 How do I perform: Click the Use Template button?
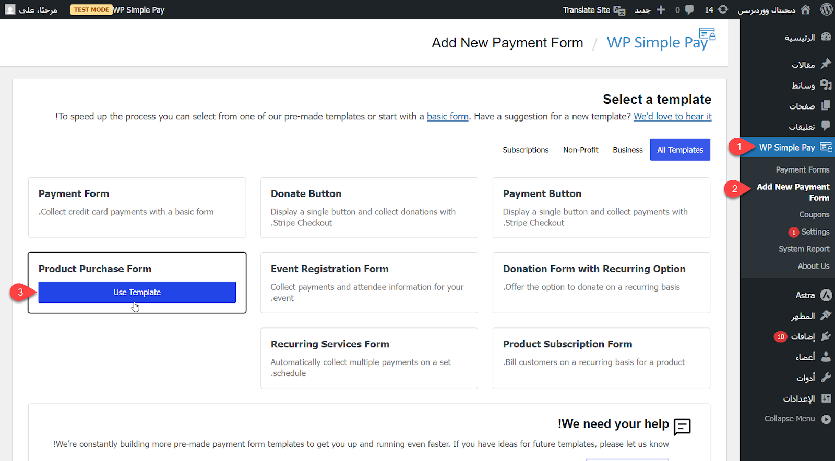pos(137,293)
